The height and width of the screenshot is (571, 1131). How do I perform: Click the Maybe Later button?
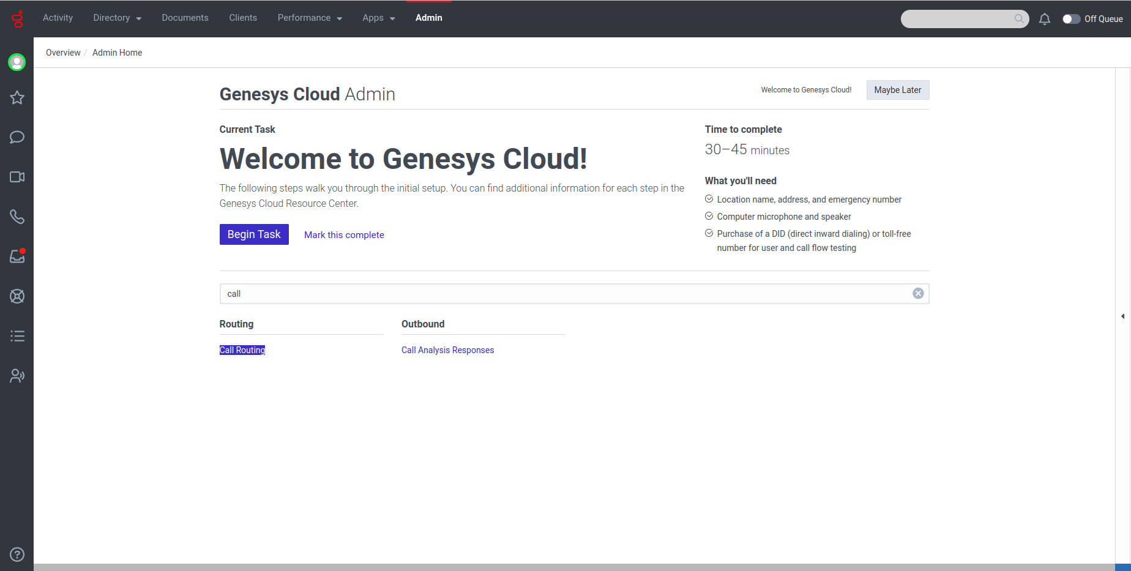pyautogui.click(x=898, y=90)
